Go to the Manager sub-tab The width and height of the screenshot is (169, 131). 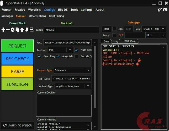tap(7, 16)
